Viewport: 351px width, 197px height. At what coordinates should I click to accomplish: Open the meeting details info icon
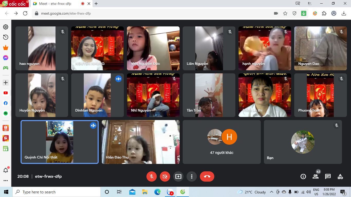pos(303,176)
